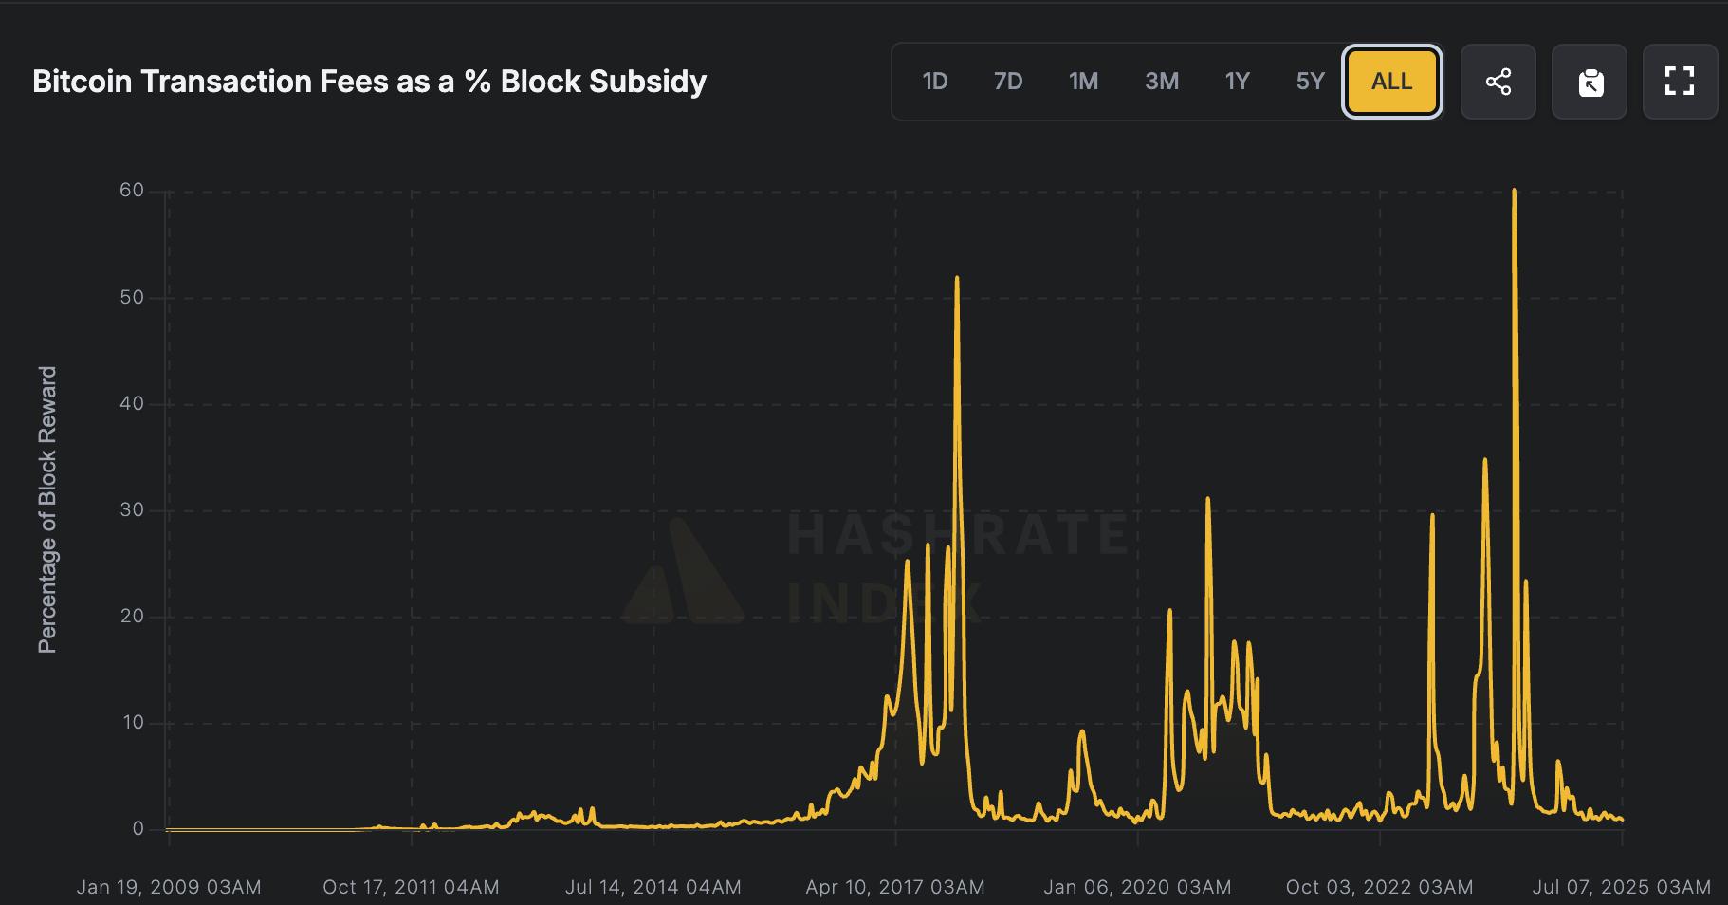Open the chart in fullscreen mode
This screenshot has width=1728, height=905.
pos(1680,82)
